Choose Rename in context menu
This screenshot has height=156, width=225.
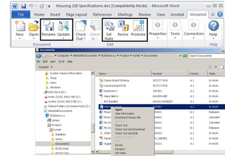120,149
